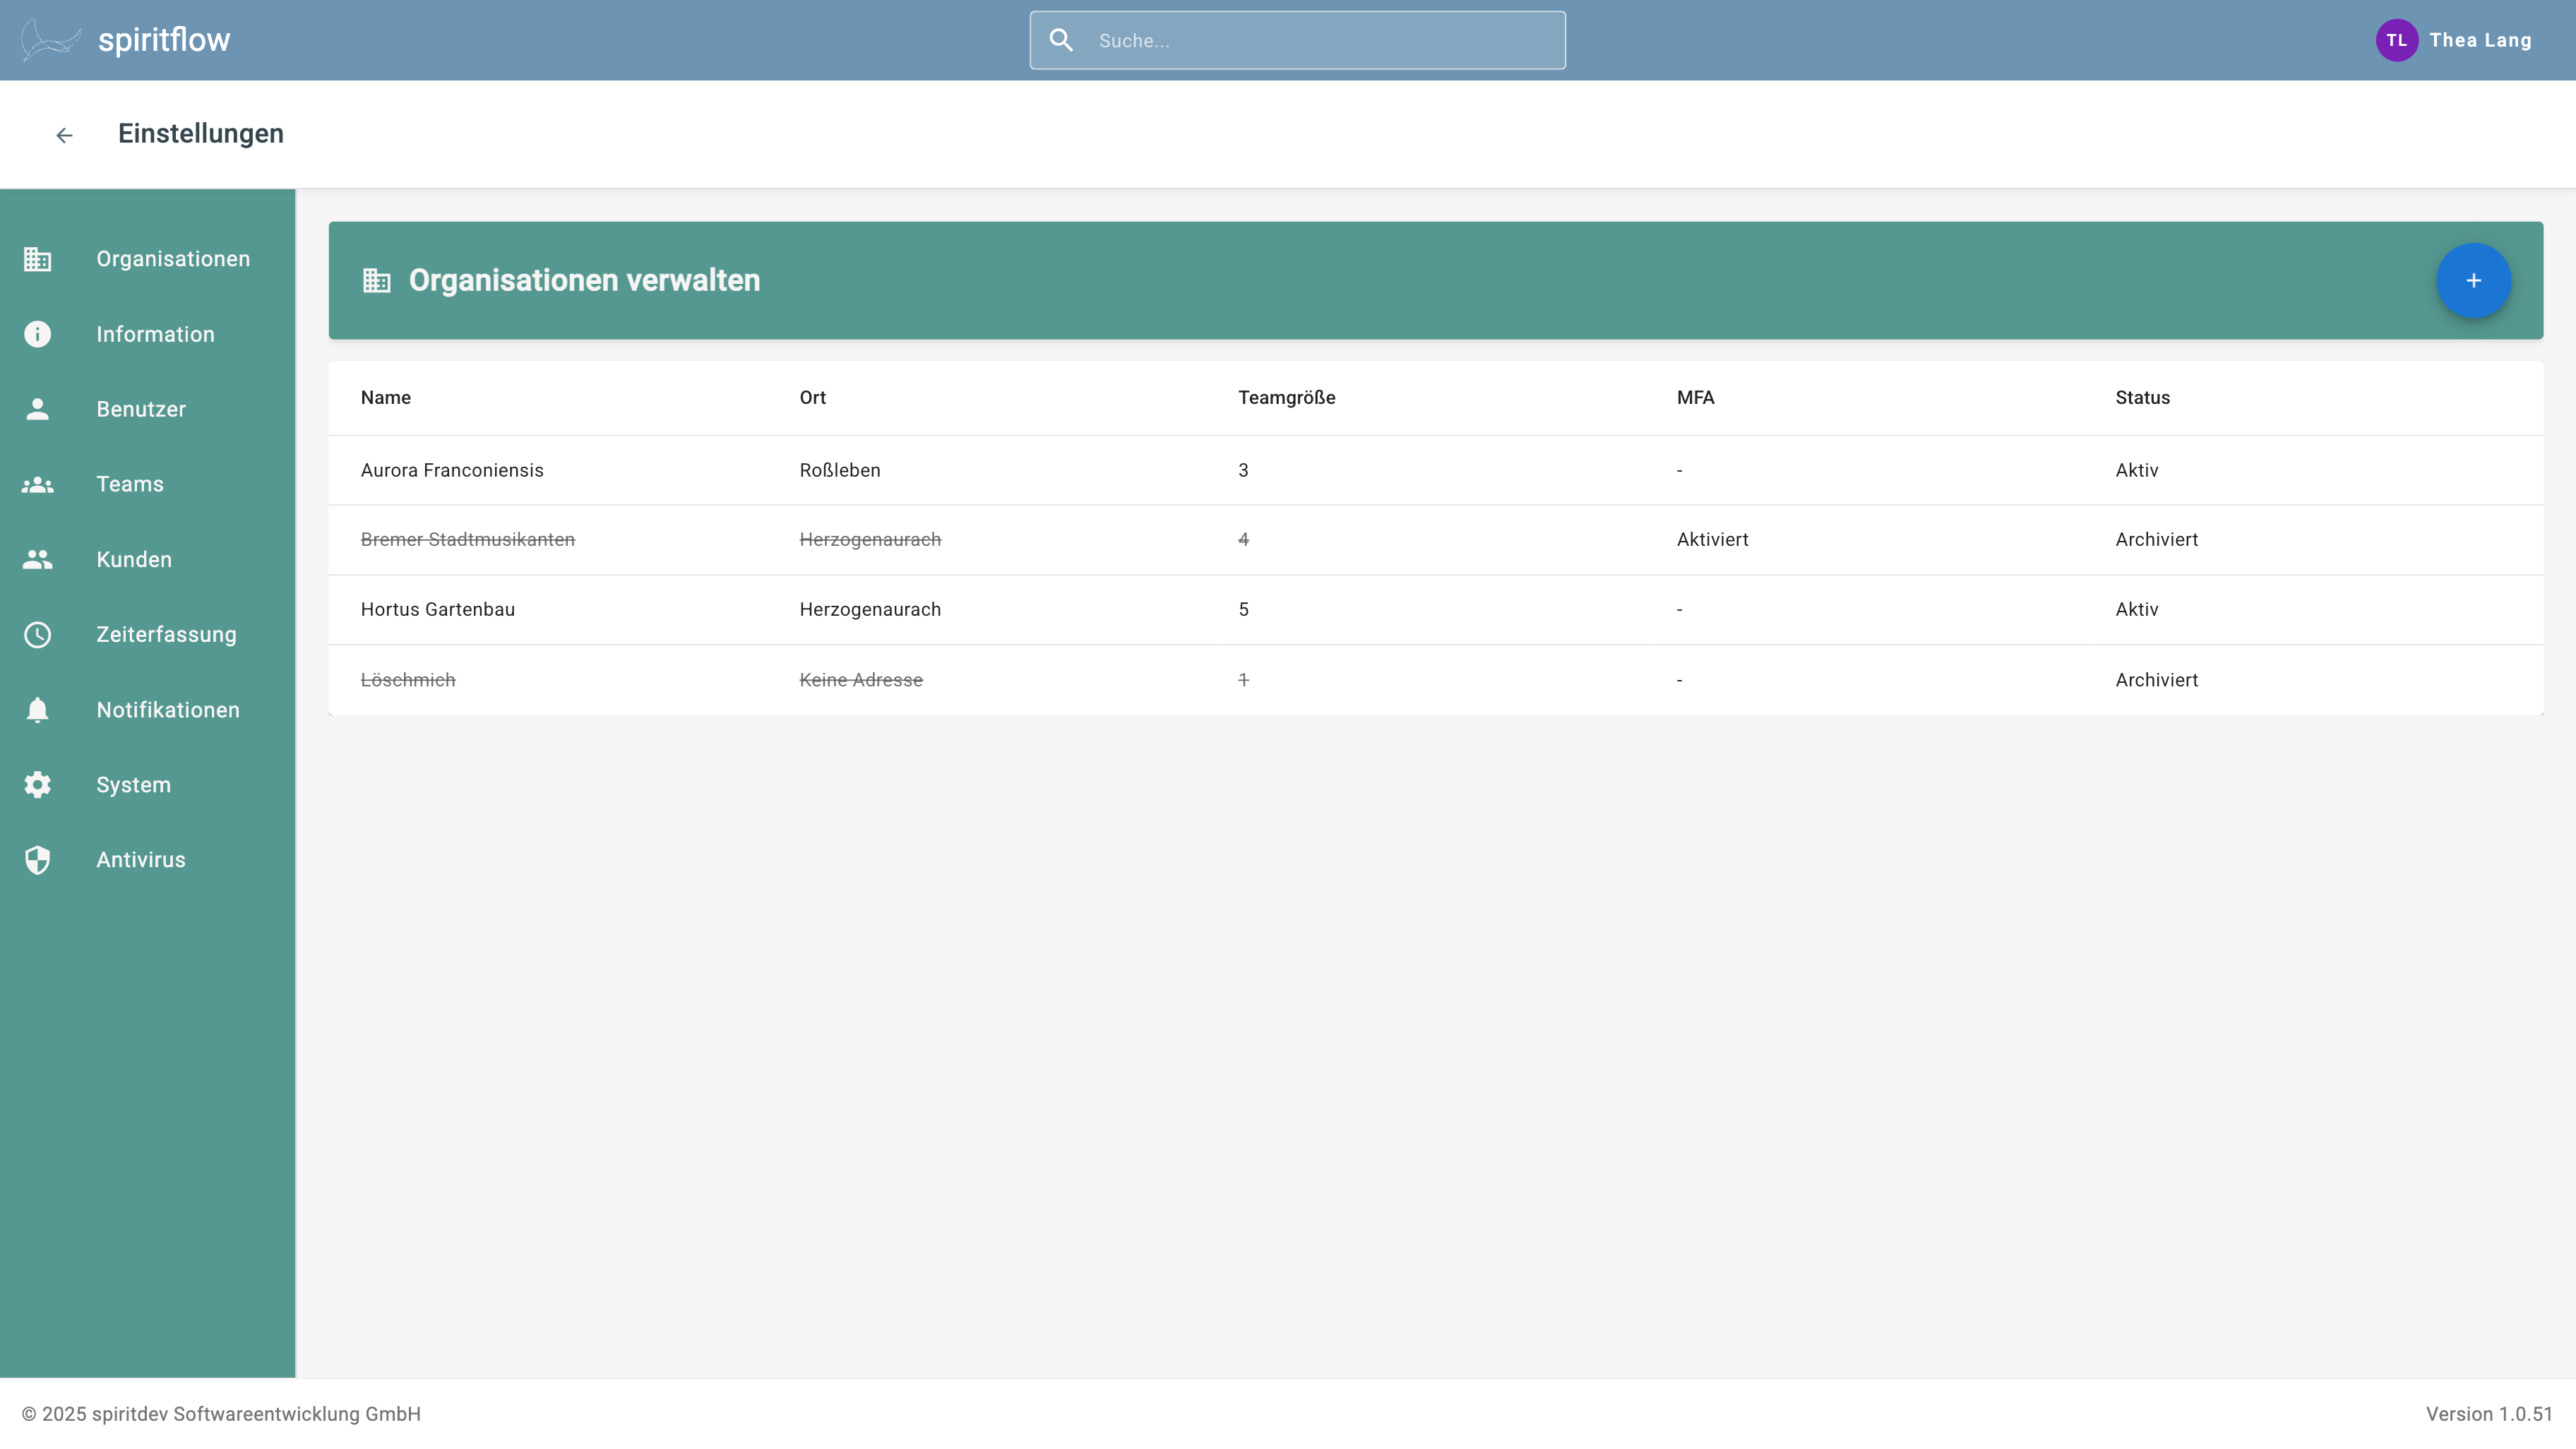Viewport: 2576px width, 1449px height.
Task: Click the Antivirus shield icon
Action: coord(38,860)
